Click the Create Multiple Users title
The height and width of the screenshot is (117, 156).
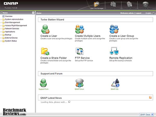tap(88, 36)
